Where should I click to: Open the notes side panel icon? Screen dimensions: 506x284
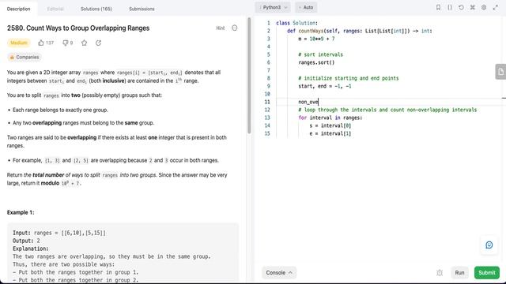500,72
